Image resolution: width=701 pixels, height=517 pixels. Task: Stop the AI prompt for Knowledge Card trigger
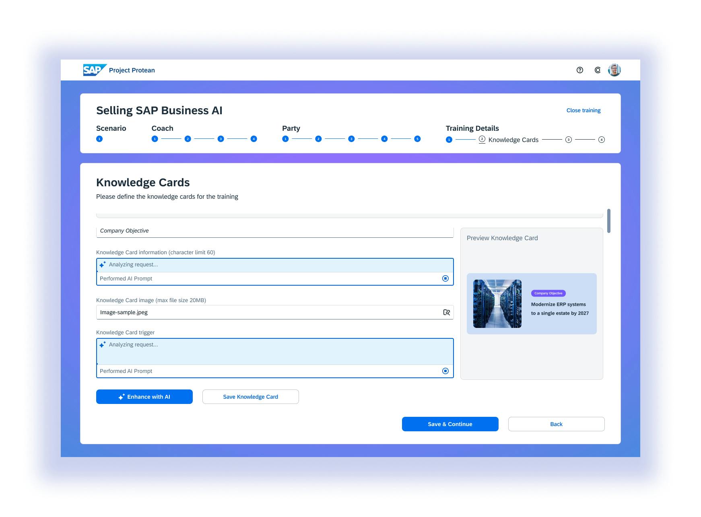tap(445, 371)
